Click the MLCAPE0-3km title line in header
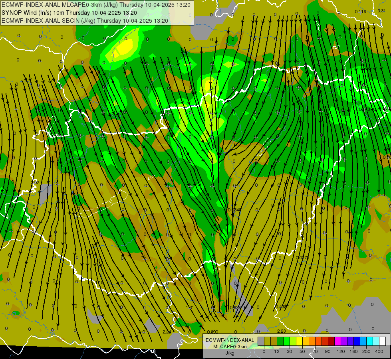391x359 pixels. [96, 5]
